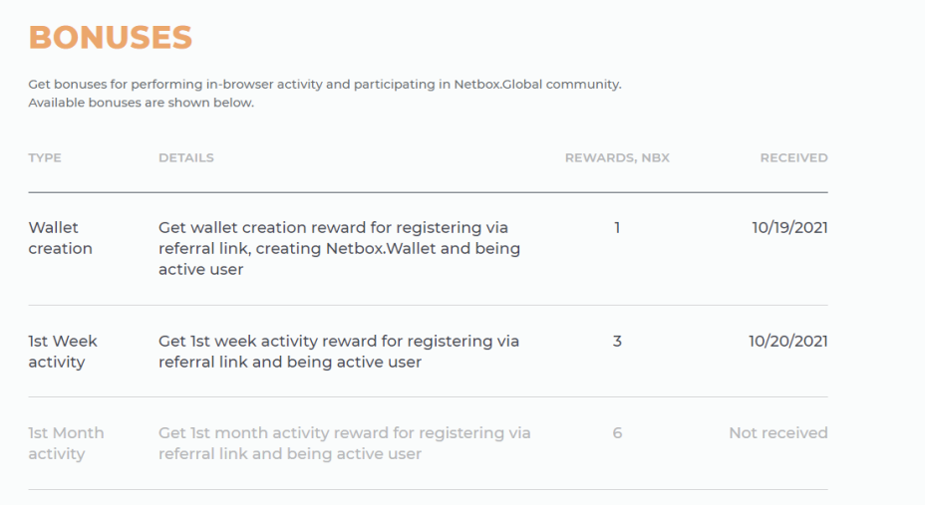Click the reward value 6
The width and height of the screenshot is (925, 505).
click(x=617, y=433)
